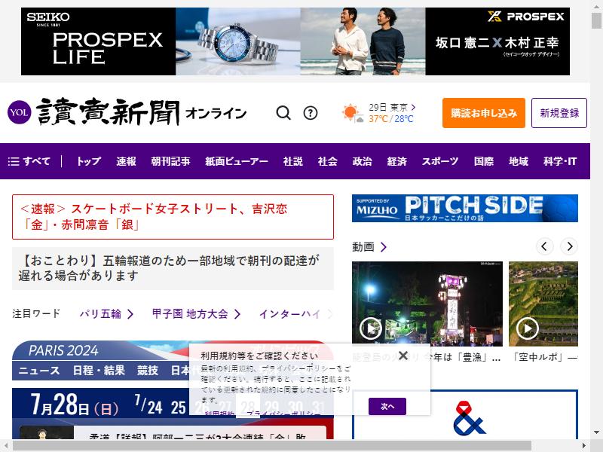
Task: Click the 新規登録 button
Action: 559,113
